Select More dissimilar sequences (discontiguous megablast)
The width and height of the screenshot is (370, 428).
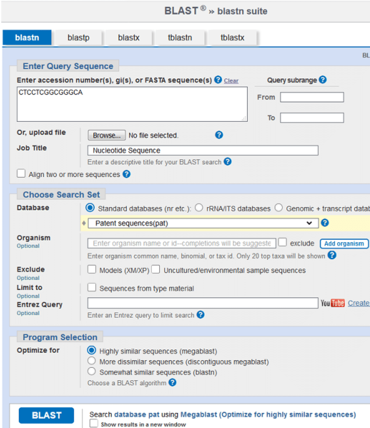(92, 361)
